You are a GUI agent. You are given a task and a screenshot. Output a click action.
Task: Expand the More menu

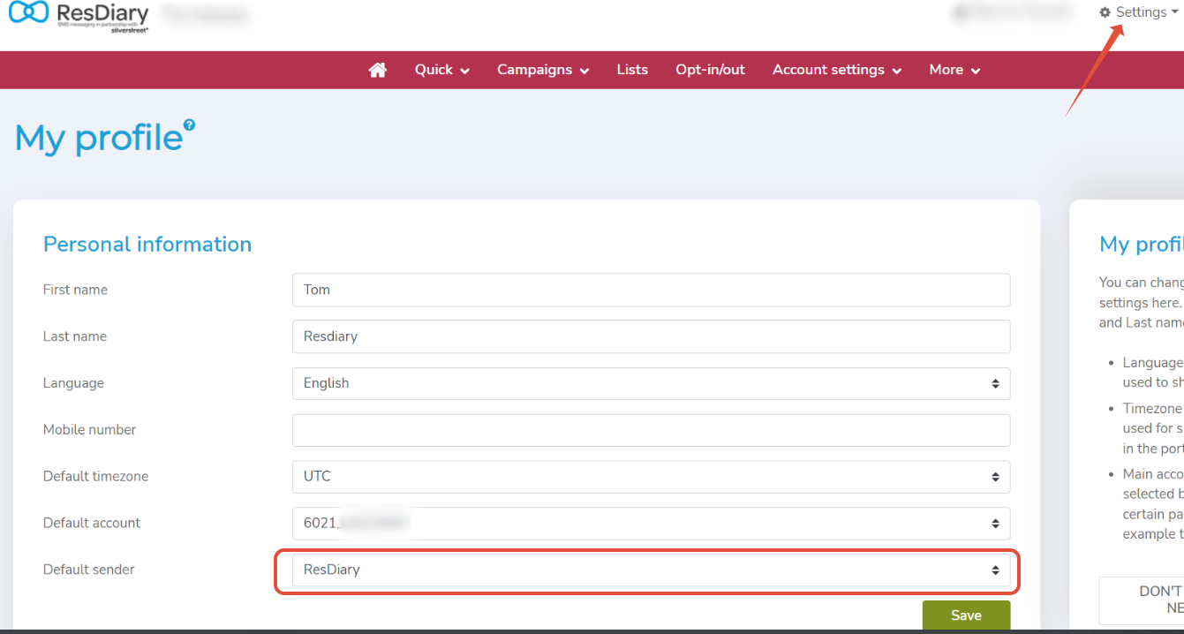955,70
